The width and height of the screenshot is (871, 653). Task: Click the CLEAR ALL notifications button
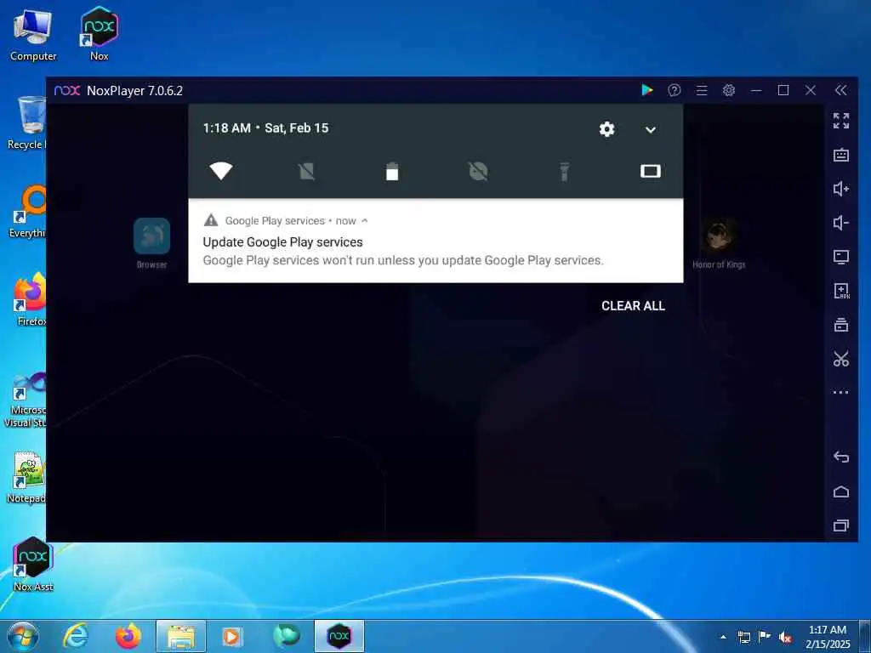pos(633,306)
